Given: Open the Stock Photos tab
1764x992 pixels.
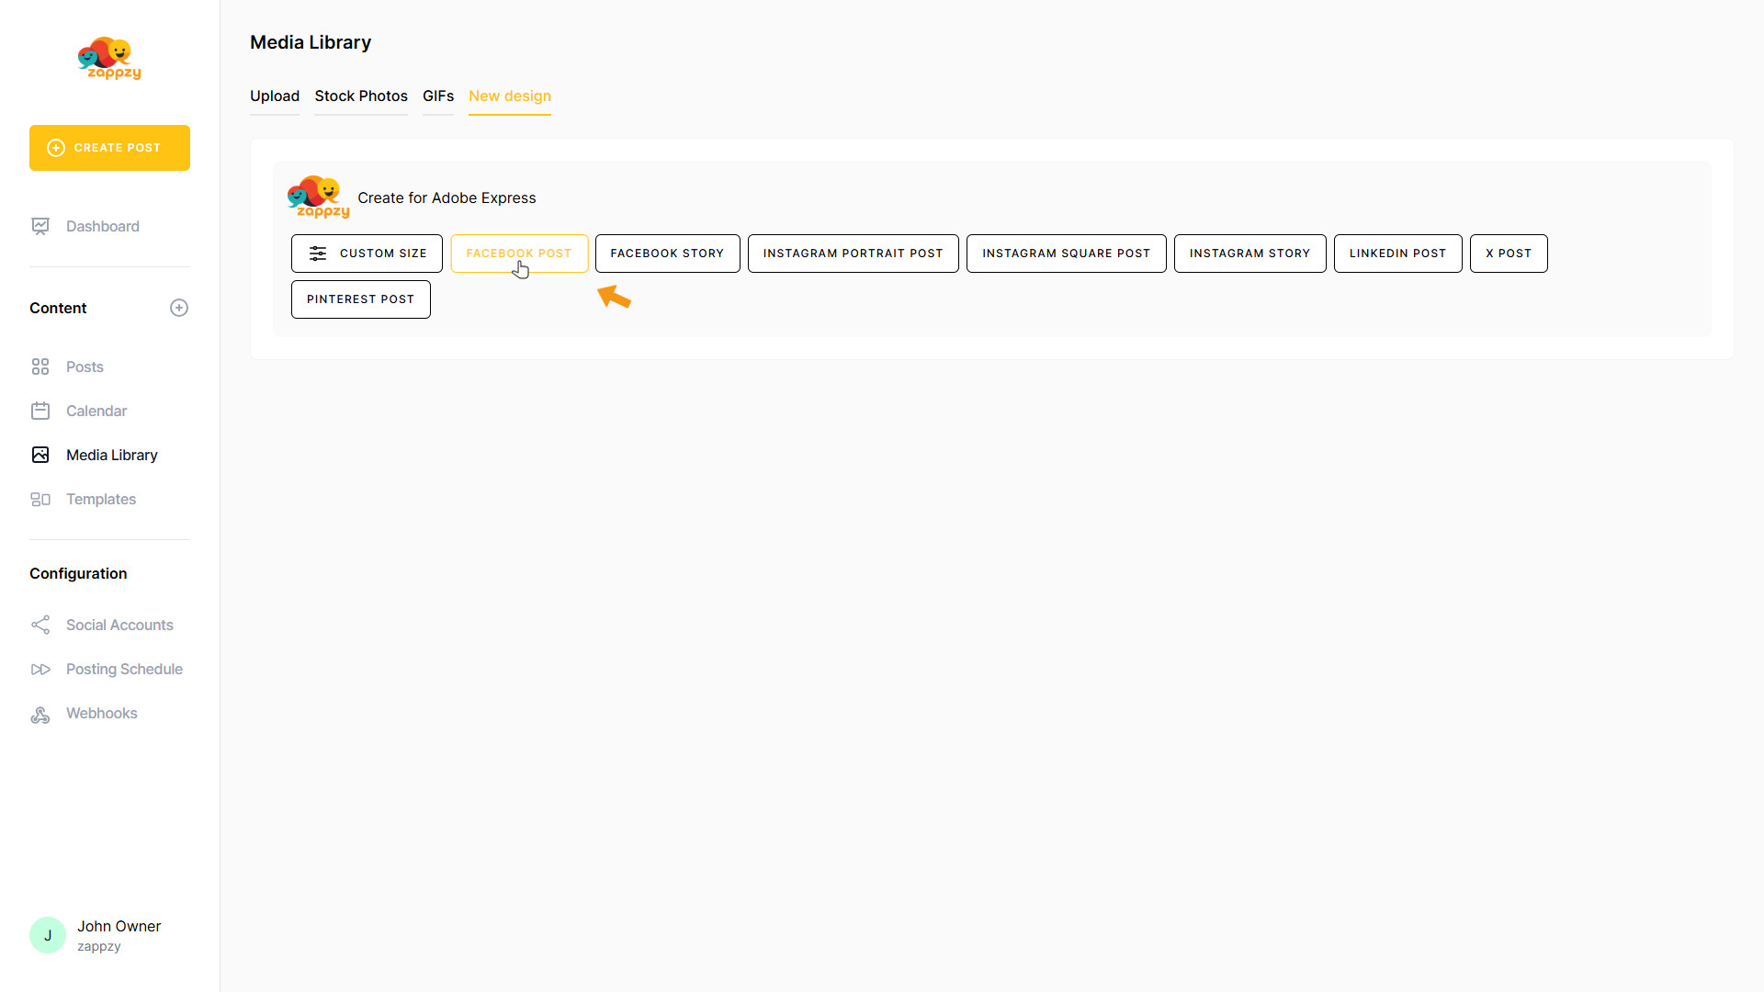Looking at the screenshot, I should click(361, 96).
